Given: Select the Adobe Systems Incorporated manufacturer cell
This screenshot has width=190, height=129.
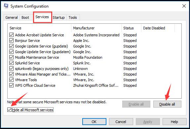Looking at the screenshot, I should click(96, 35).
